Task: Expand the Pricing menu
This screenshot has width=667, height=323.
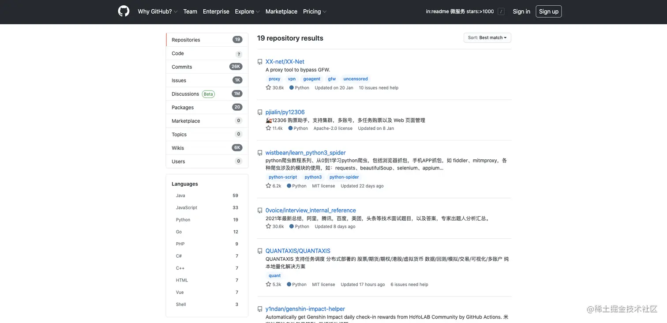Action: tap(315, 11)
